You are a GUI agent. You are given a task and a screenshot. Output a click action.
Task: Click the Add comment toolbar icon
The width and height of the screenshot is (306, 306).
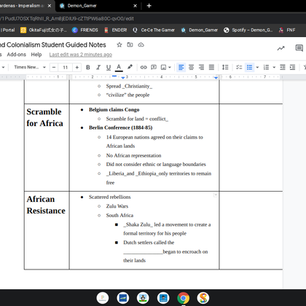point(154,67)
